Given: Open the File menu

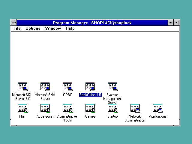Looking at the screenshot, I should point(17,28).
